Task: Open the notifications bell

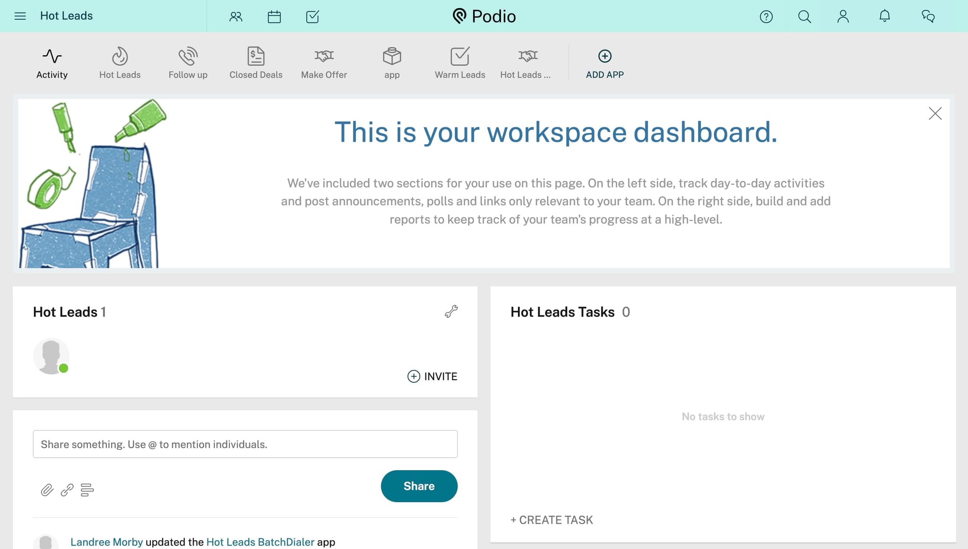Action: pyautogui.click(x=884, y=16)
